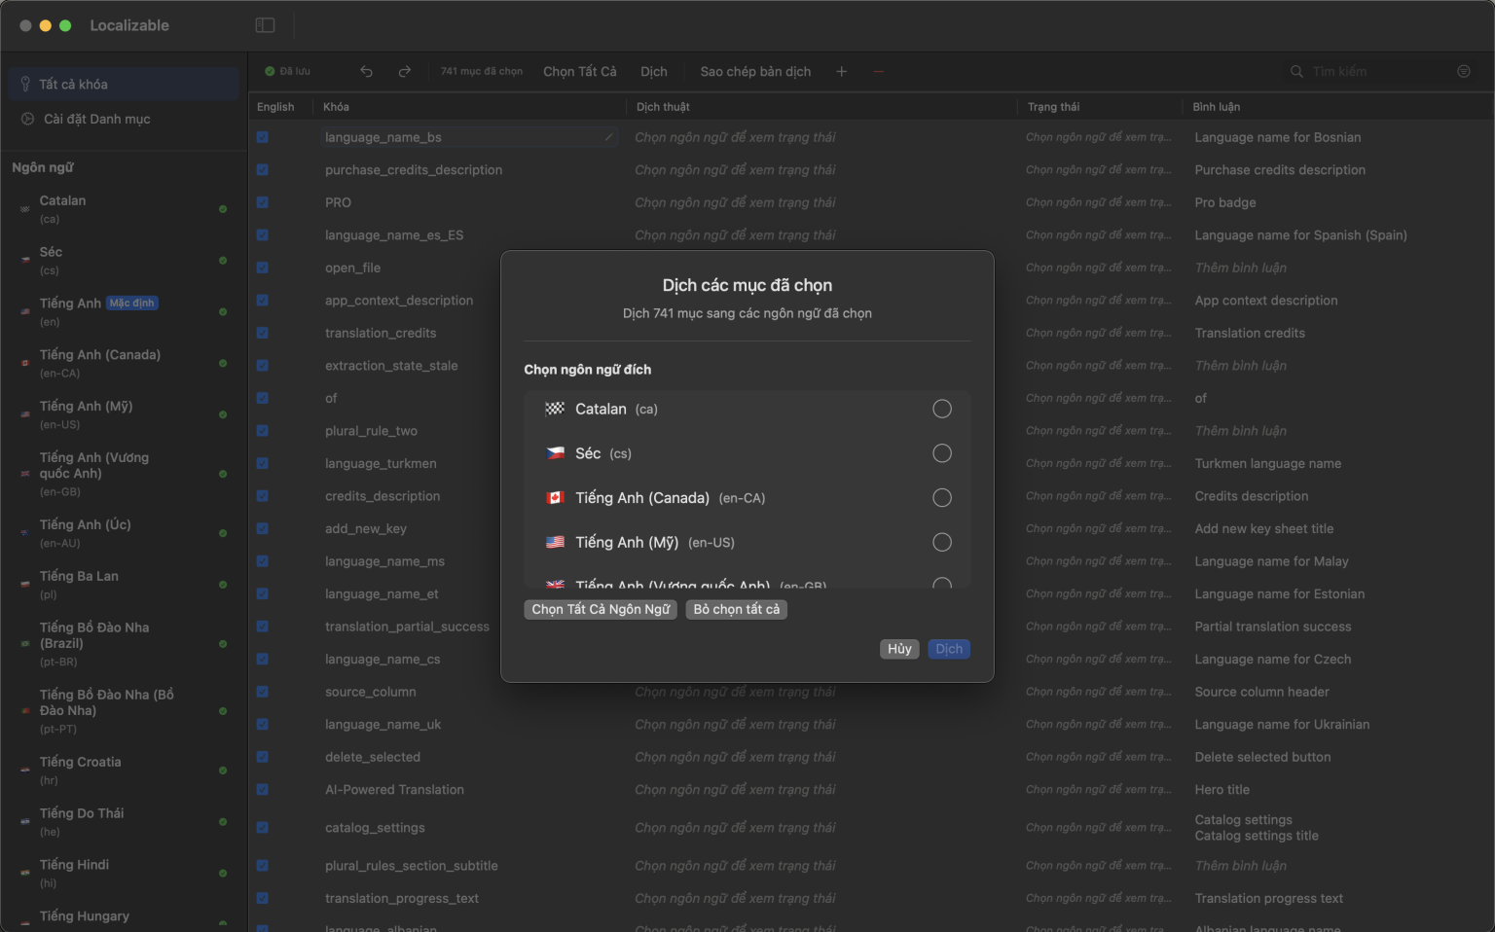1495x932 pixels.
Task: Select Tiếng Anh (Mỹ) radio button
Action: coord(942,543)
